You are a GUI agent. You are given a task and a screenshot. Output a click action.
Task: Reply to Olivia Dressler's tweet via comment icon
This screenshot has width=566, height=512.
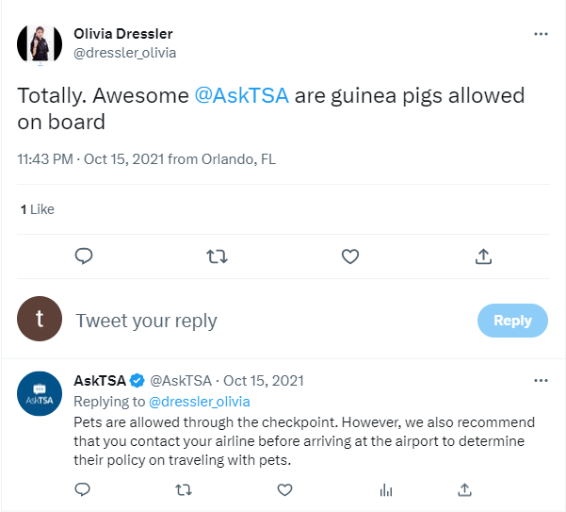point(83,256)
